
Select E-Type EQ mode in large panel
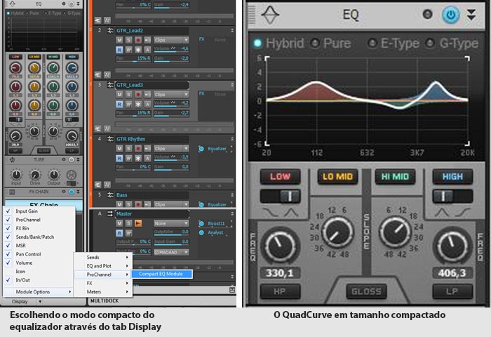point(372,44)
